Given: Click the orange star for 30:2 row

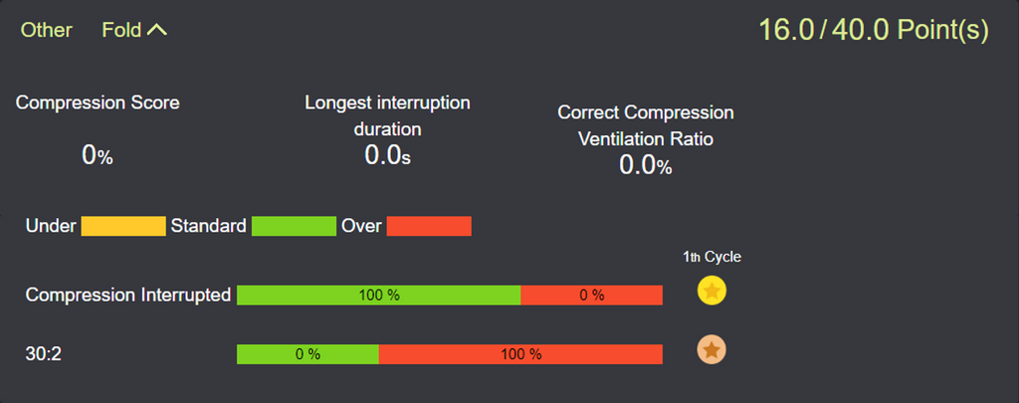Looking at the screenshot, I should (712, 349).
